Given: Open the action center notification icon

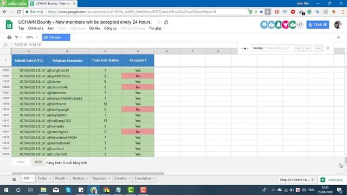Looking at the screenshot, I should tap(339, 190).
